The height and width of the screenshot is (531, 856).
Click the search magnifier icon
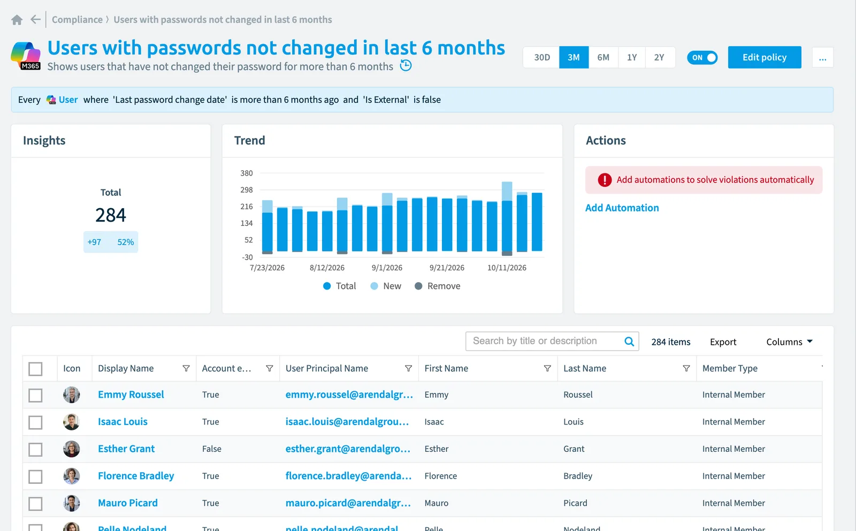[x=629, y=342]
